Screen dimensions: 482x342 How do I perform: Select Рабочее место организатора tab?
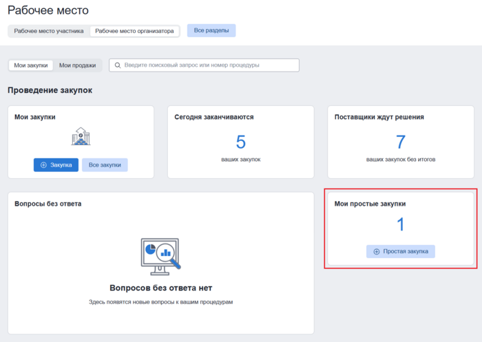[134, 31]
